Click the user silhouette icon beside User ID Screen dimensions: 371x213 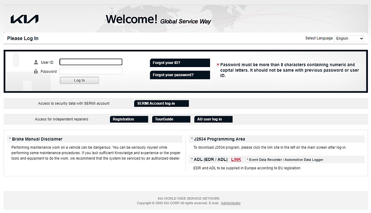36,62
